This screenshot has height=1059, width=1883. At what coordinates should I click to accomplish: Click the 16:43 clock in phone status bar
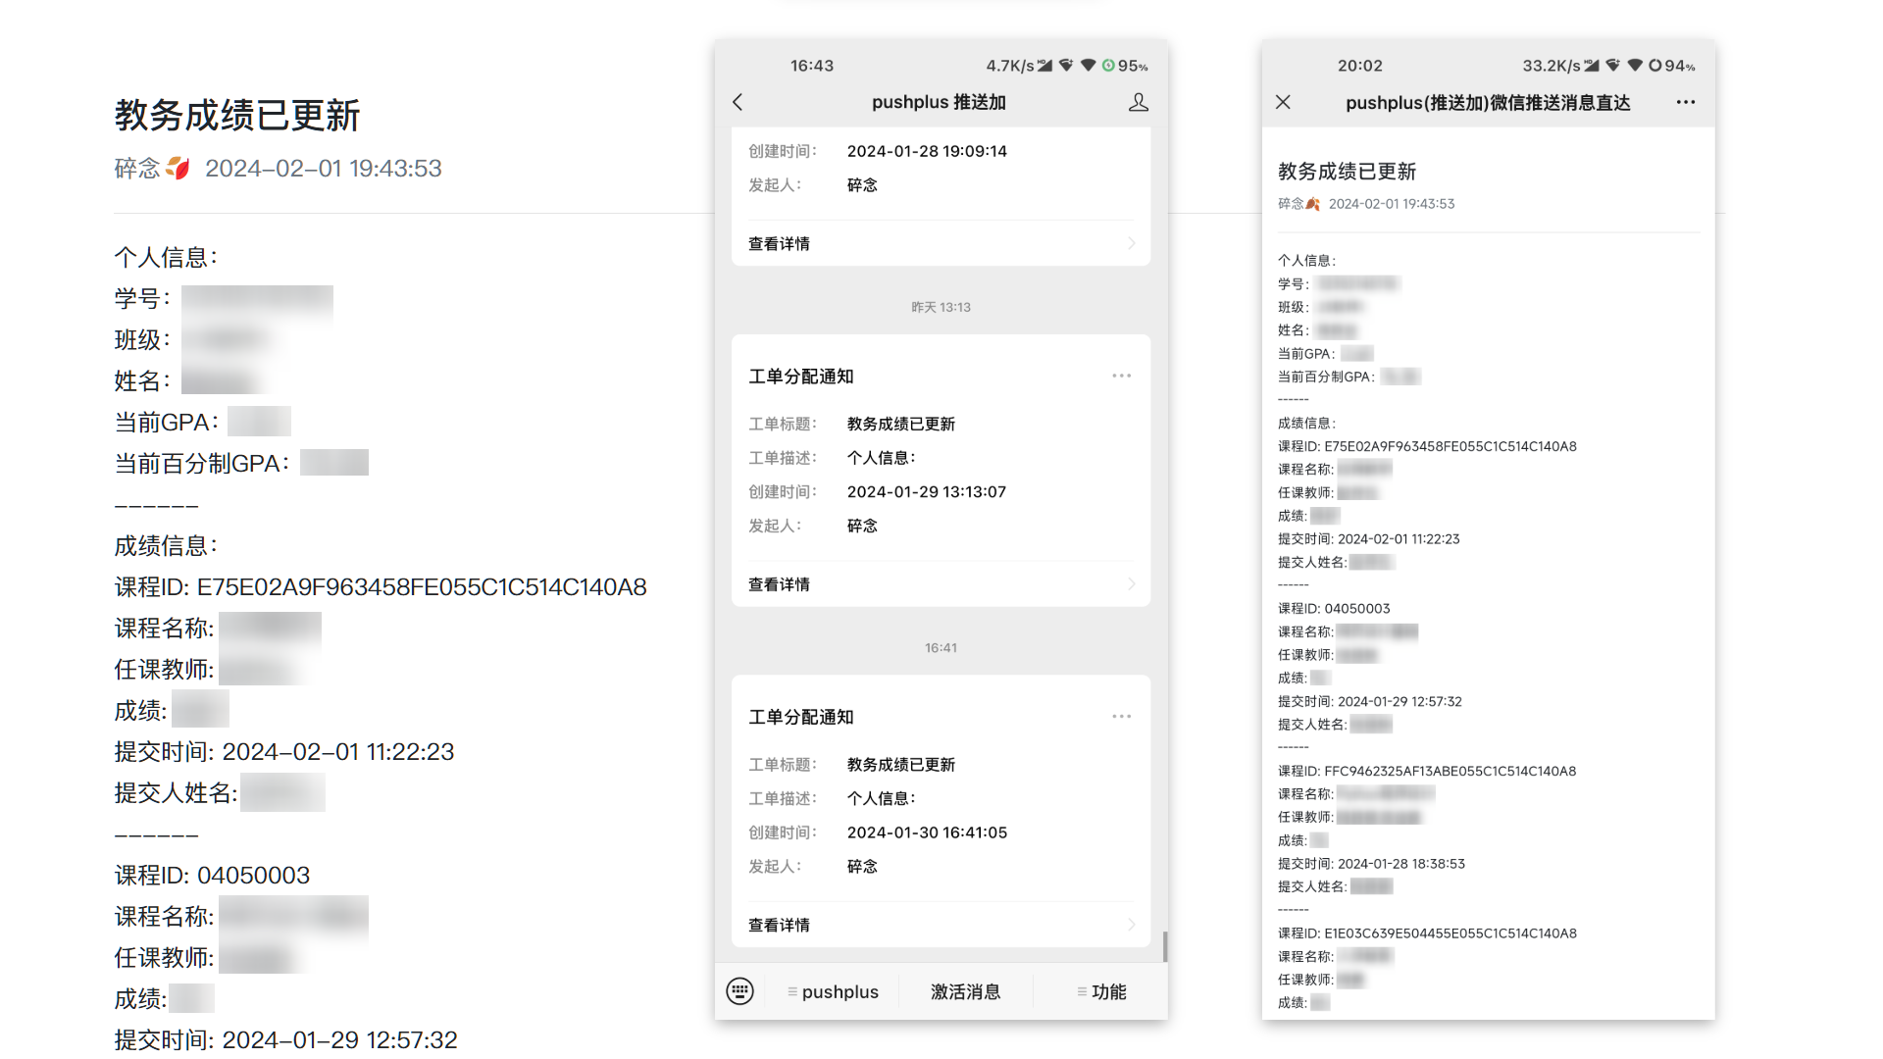tap(812, 66)
